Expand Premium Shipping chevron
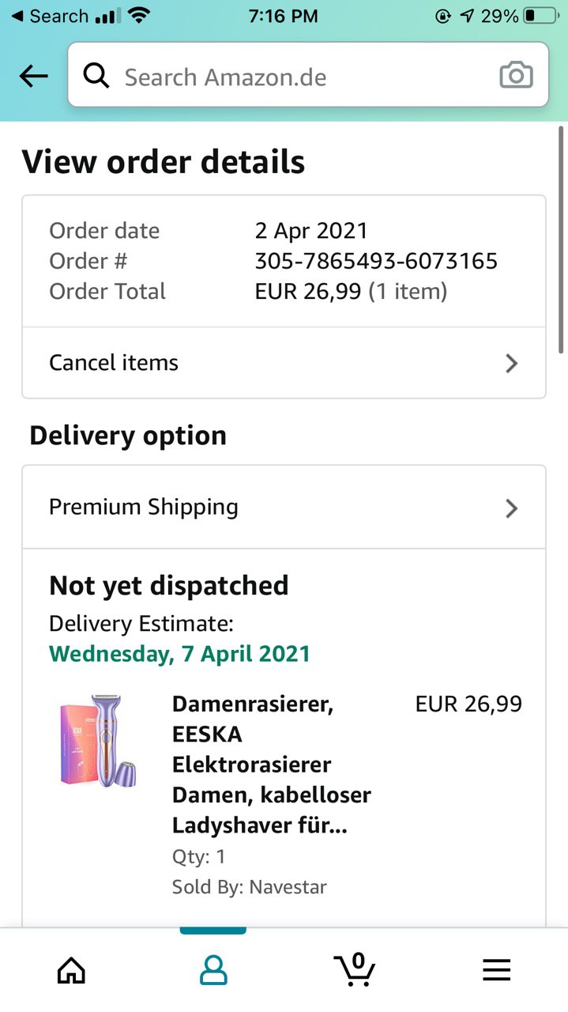The image size is (568, 1012). point(511,508)
